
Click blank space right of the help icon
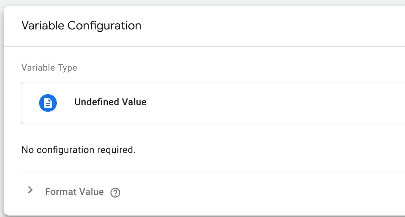click(x=258, y=193)
